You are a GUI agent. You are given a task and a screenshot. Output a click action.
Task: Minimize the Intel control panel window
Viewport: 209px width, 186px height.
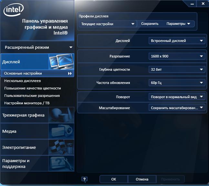click(x=192, y=4)
